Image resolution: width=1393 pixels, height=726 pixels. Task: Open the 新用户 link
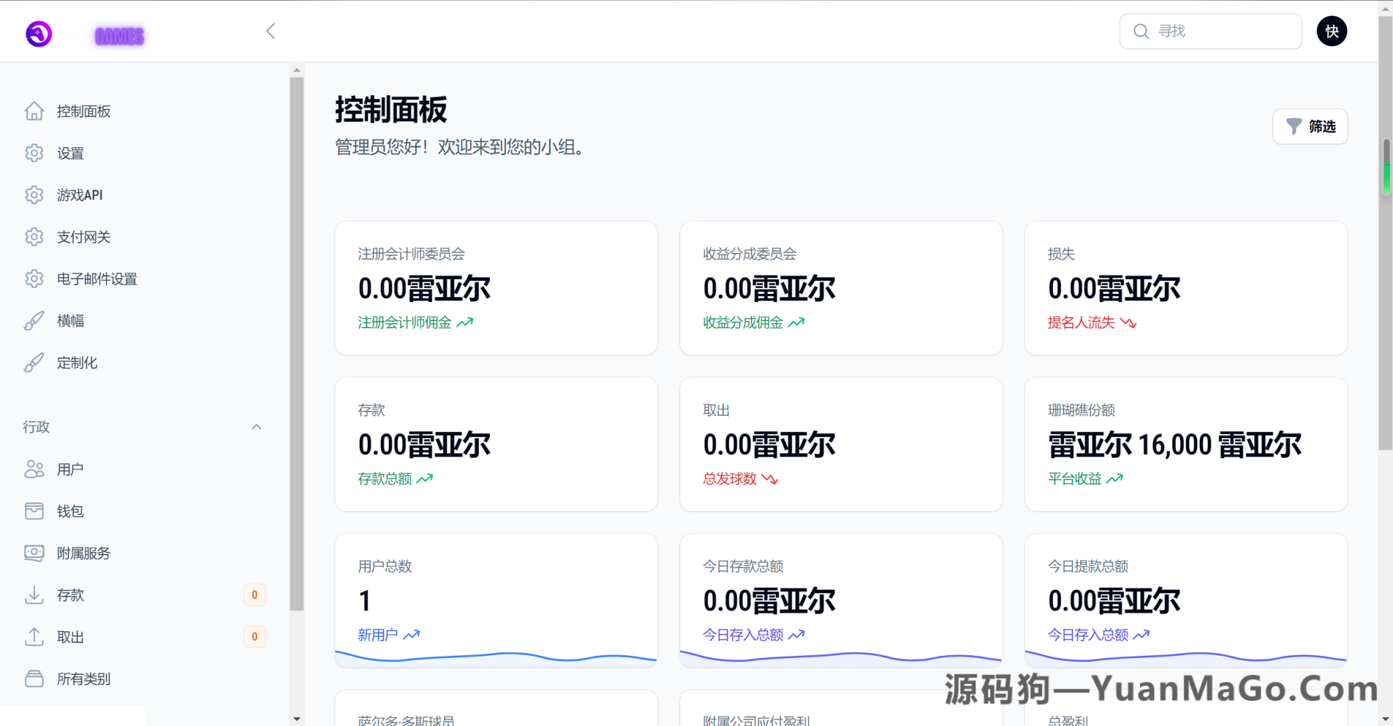(378, 634)
